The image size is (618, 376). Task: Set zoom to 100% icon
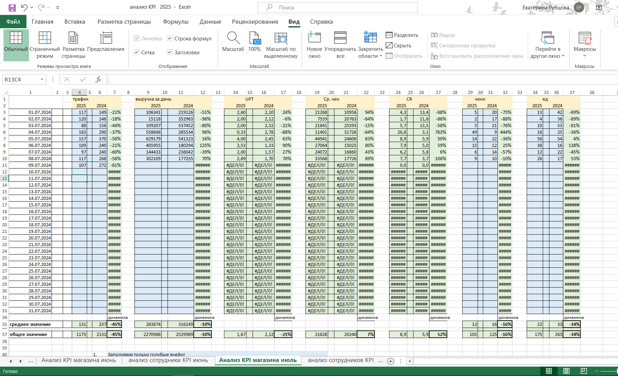click(x=254, y=38)
